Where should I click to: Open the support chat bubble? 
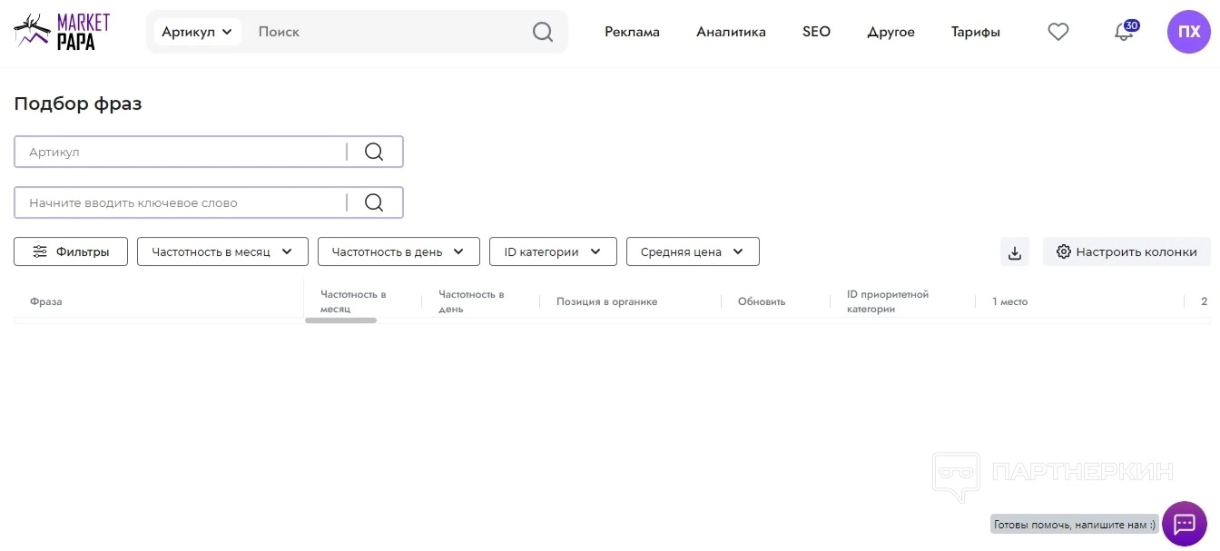tap(1184, 524)
